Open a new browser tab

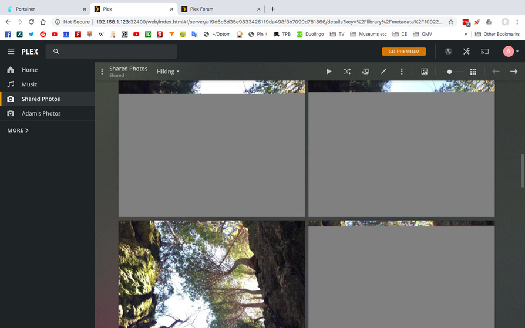[x=272, y=9]
